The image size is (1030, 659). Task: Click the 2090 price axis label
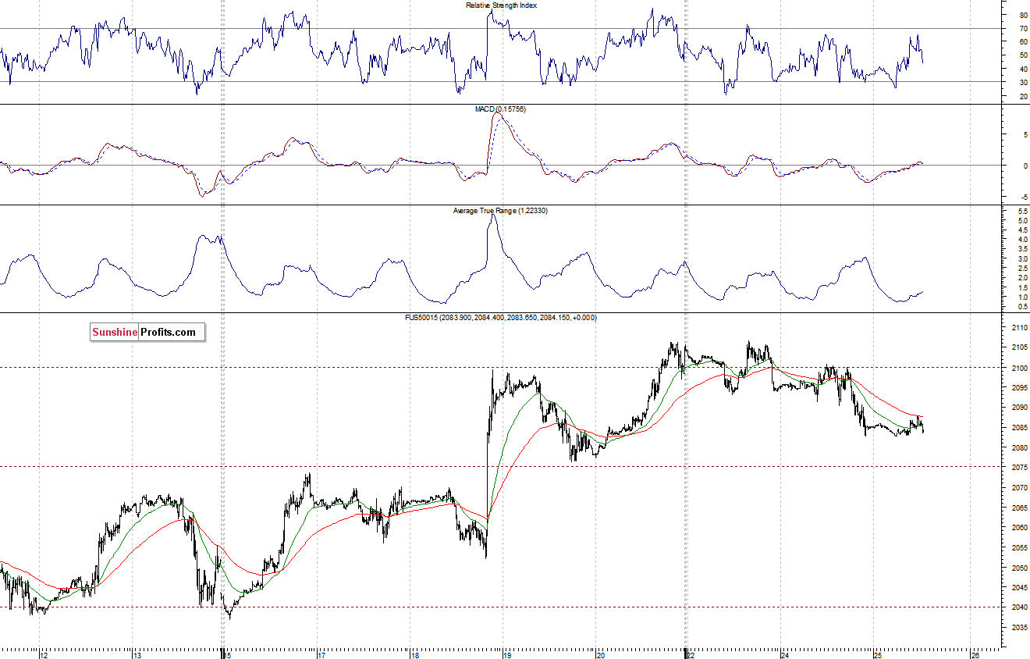pyautogui.click(x=1020, y=408)
